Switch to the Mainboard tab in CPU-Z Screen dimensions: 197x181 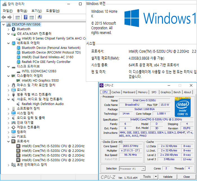pos(129,92)
